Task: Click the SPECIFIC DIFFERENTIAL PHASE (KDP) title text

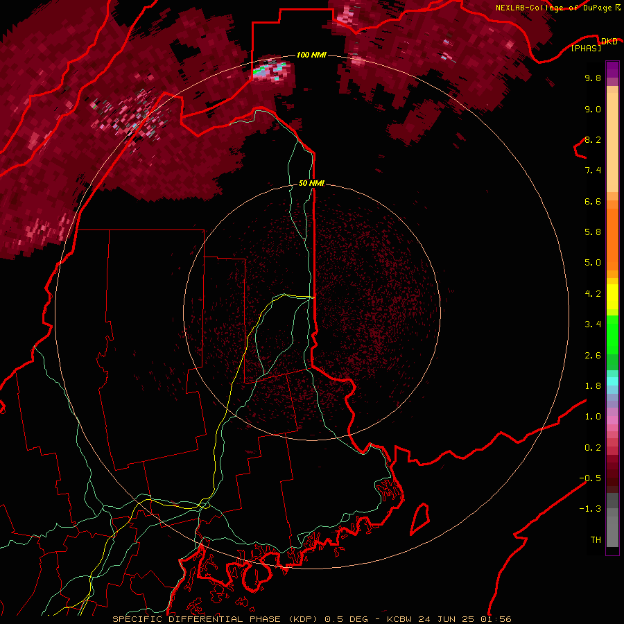Action: [x=216, y=619]
